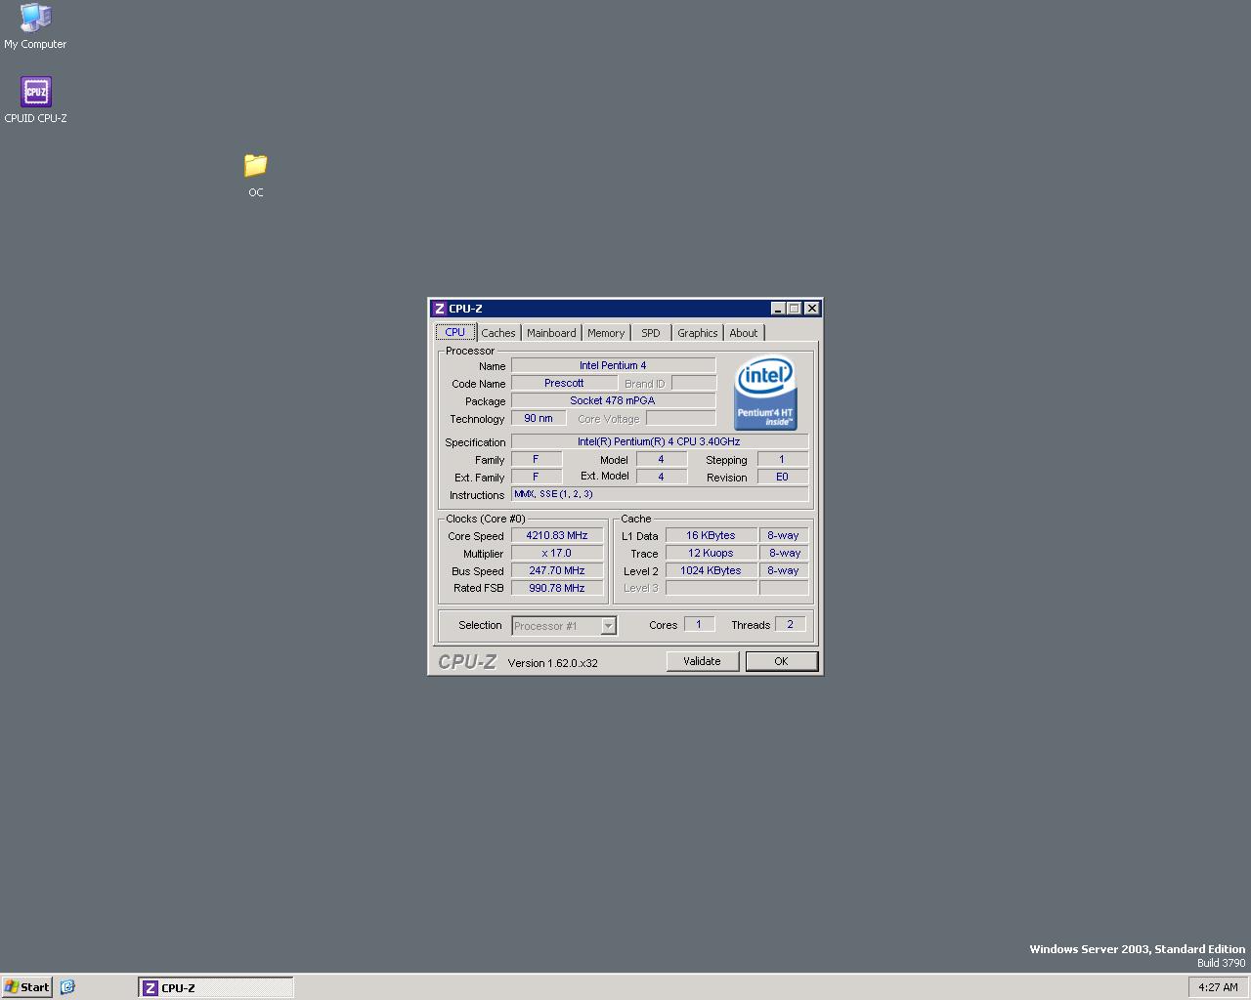Open the My Computer desktop icon
This screenshot has width=1251, height=1000.
click(x=35, y=26)
